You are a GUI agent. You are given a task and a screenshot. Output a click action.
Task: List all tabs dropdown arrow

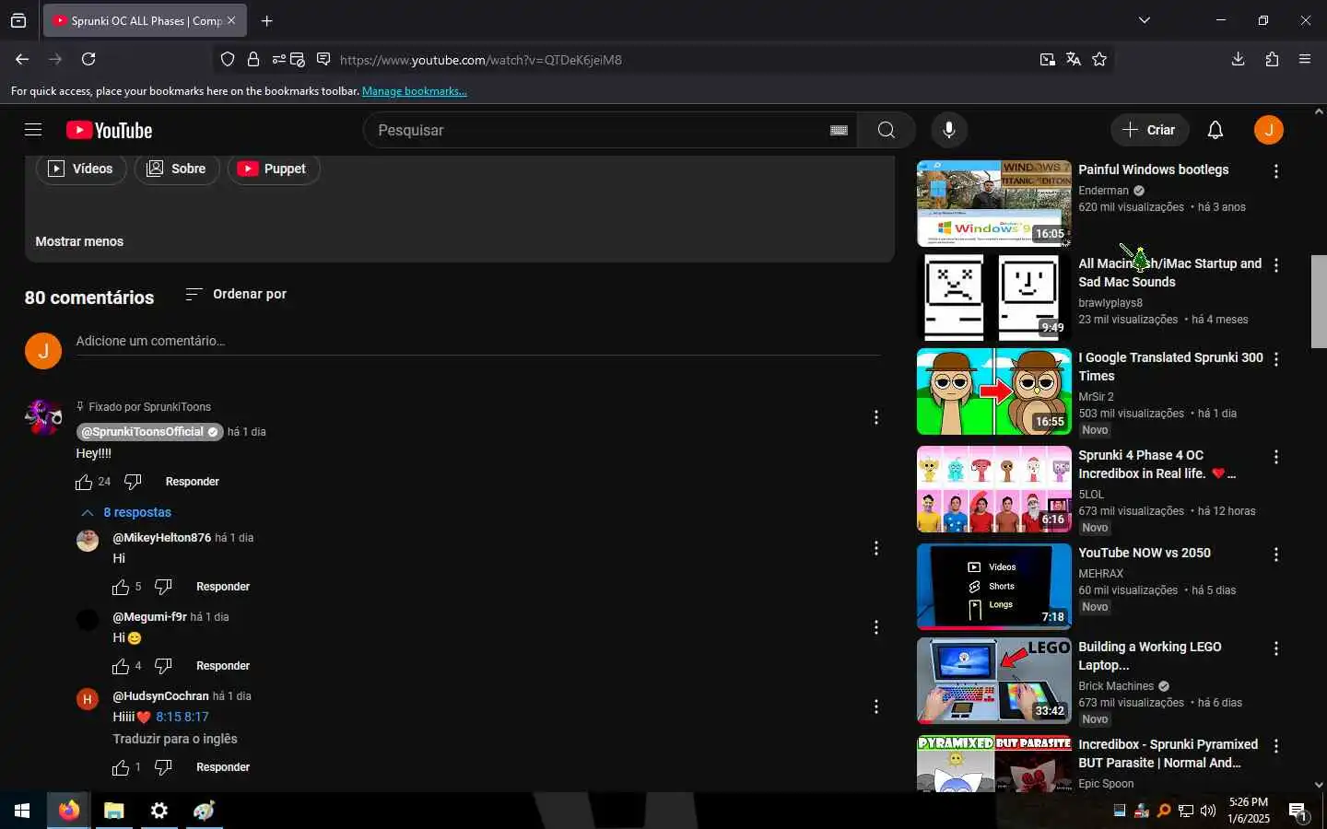click(1144, 20)
